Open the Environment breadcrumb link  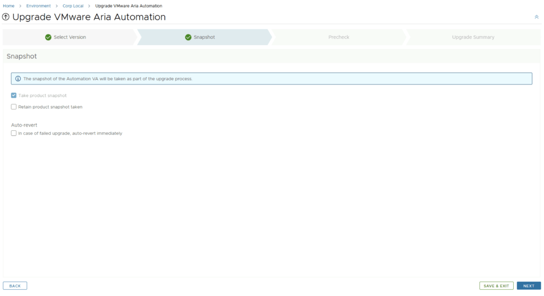[38, 6]
